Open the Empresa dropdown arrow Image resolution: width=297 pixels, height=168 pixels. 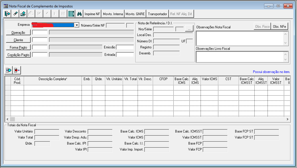[76, 25]
